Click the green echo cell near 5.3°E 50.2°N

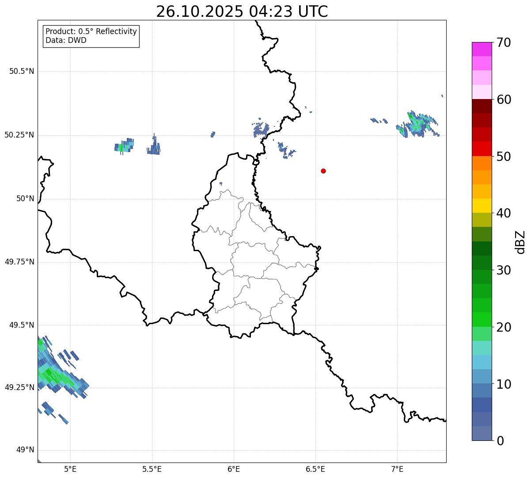(124, 145)
